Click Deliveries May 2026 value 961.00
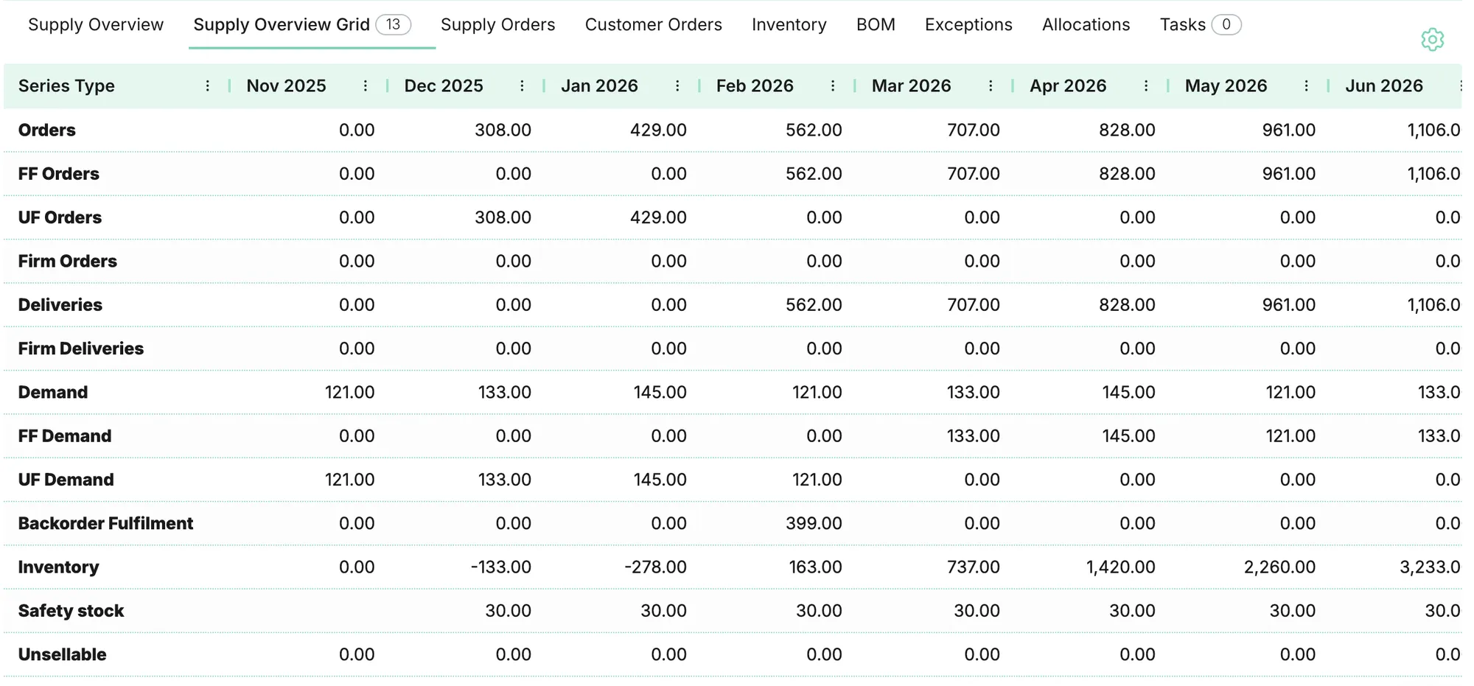The width and height of the screenshot is (1474, 686). coord(1289,305)
